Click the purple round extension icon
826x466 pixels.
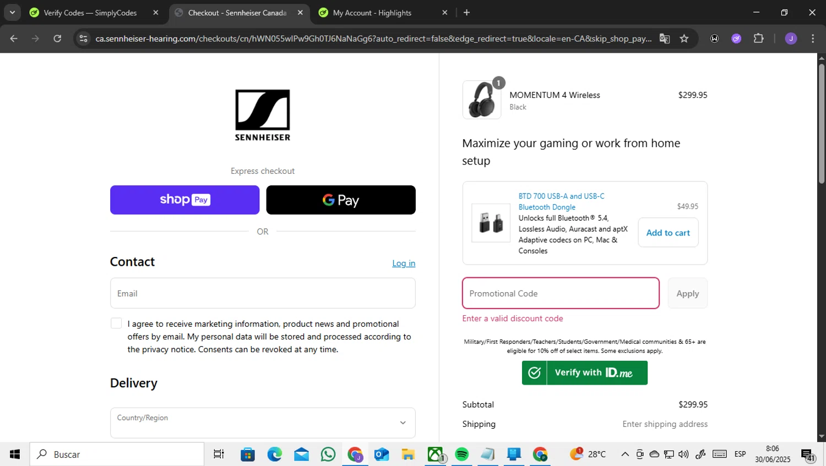pyautogui.click(x=736, y=39)
